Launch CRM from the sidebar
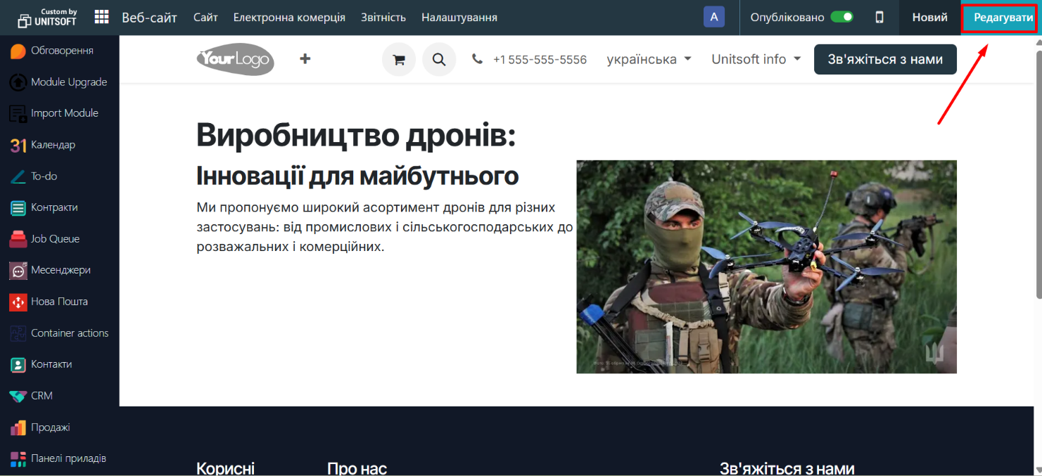 [x=18, y=396]
